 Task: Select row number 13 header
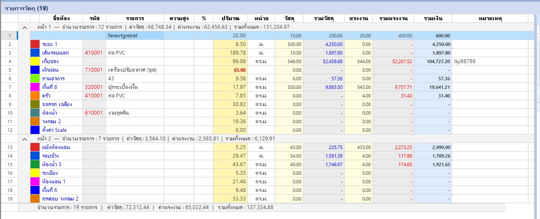click(x=9, y=147)
